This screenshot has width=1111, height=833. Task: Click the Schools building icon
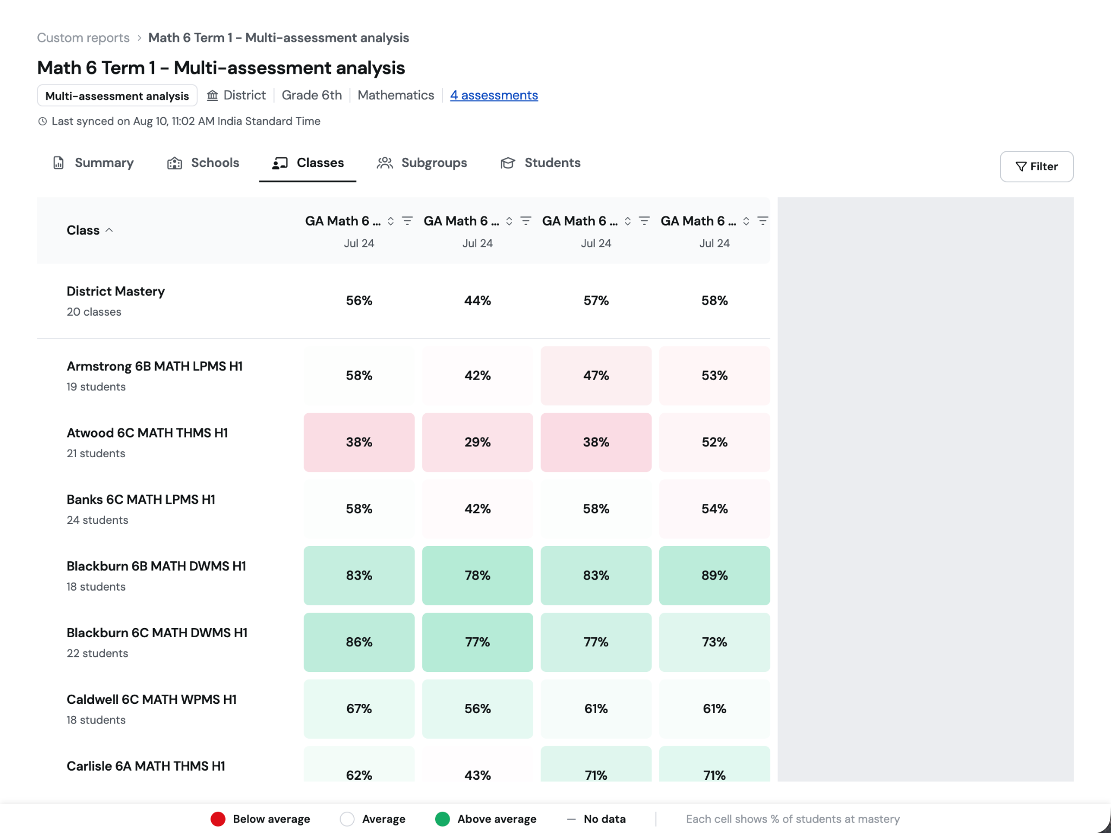coord(174,163)
